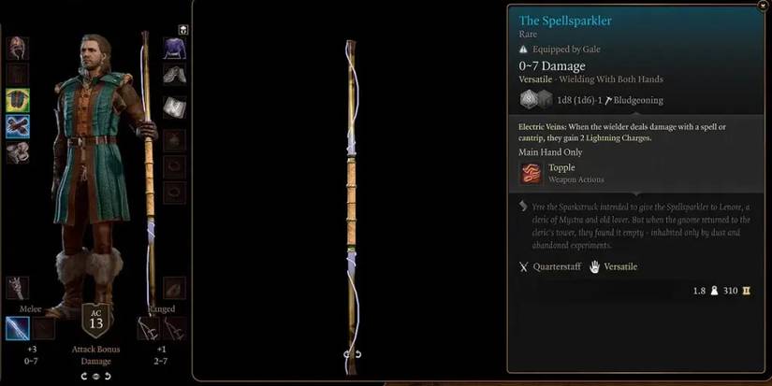Select the grey shoes camp slot

174,74
